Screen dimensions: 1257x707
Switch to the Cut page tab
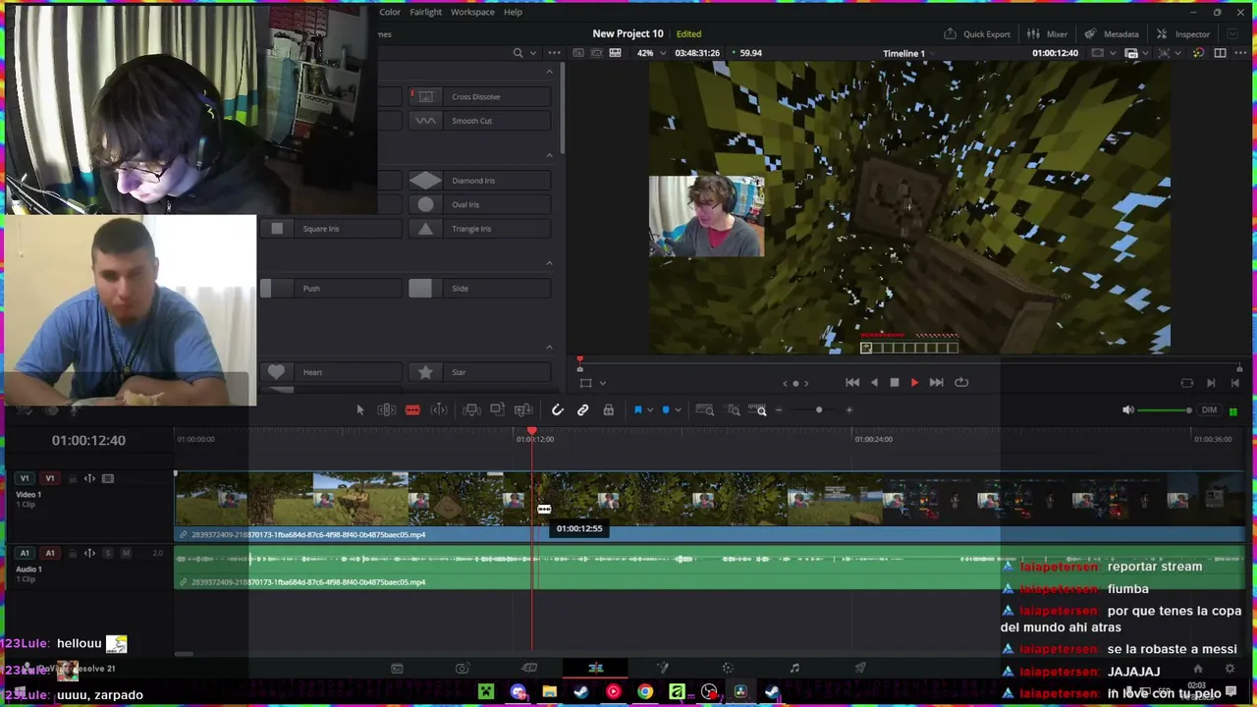click(x=529, y=669)
